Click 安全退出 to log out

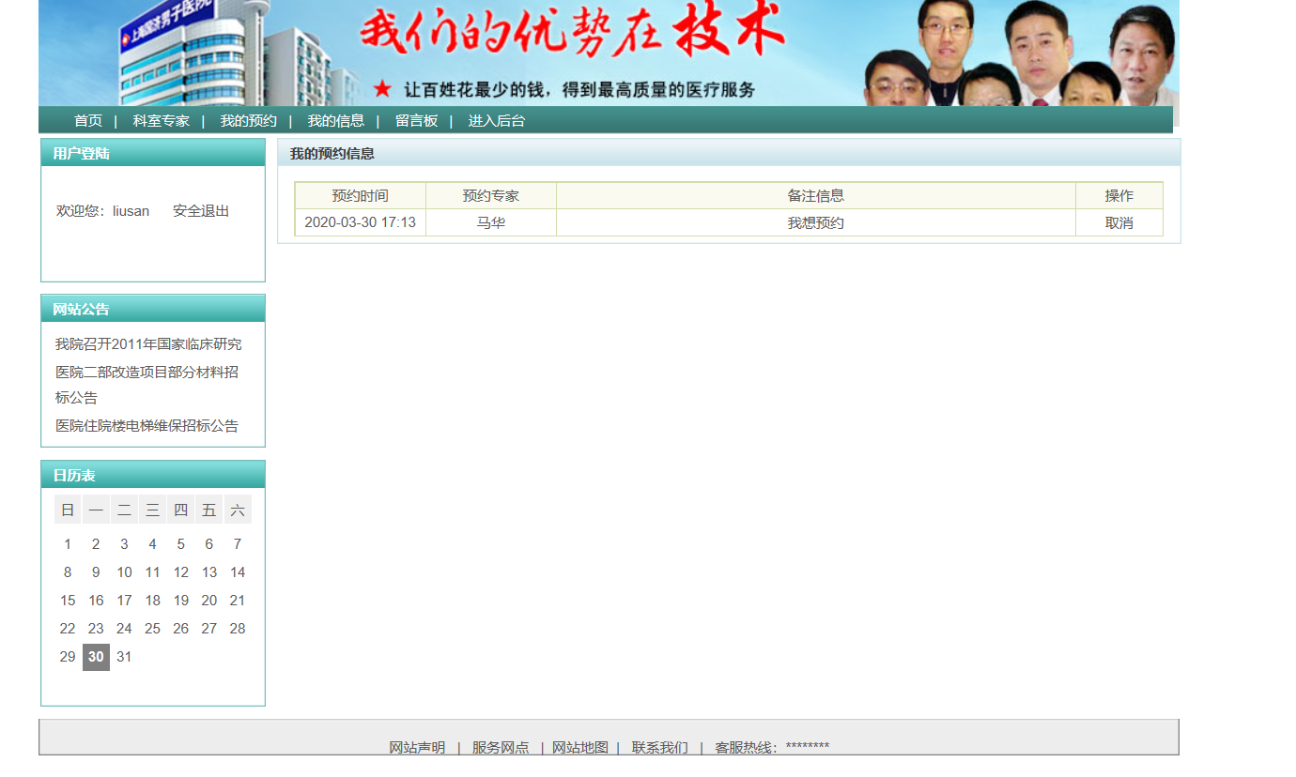[200, 211]
